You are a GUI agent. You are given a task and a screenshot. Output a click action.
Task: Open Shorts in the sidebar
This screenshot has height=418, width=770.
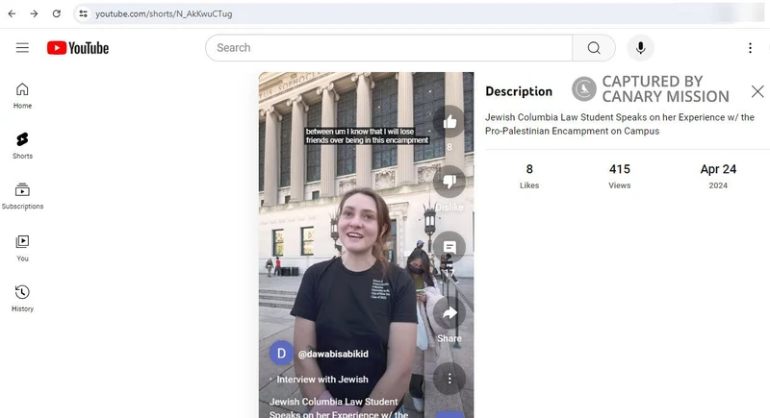tap(22, 145)
